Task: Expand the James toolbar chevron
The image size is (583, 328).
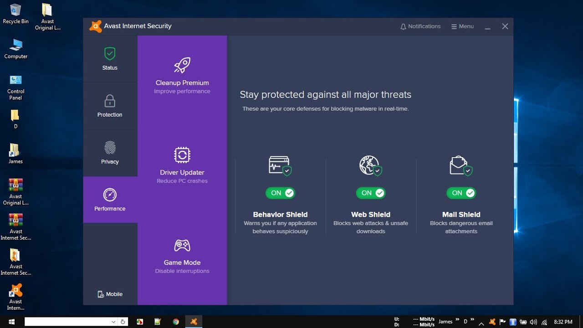Action: coord(457,320)
